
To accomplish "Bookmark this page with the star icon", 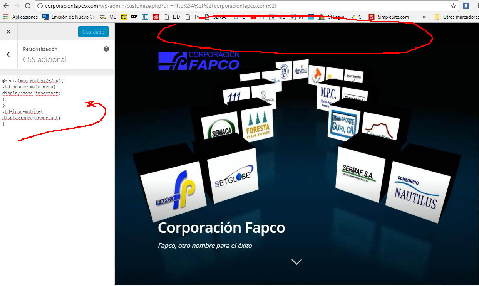I will [x=454, y=6].
